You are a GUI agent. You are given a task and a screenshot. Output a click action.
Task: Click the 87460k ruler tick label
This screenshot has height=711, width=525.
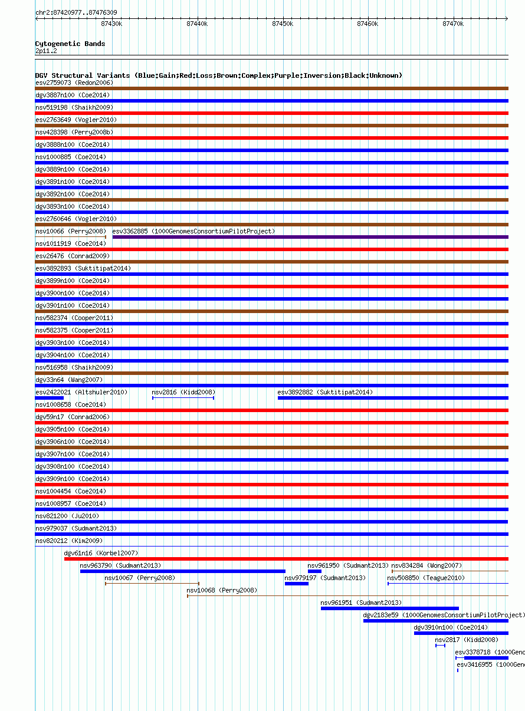(x=367, y=24)
